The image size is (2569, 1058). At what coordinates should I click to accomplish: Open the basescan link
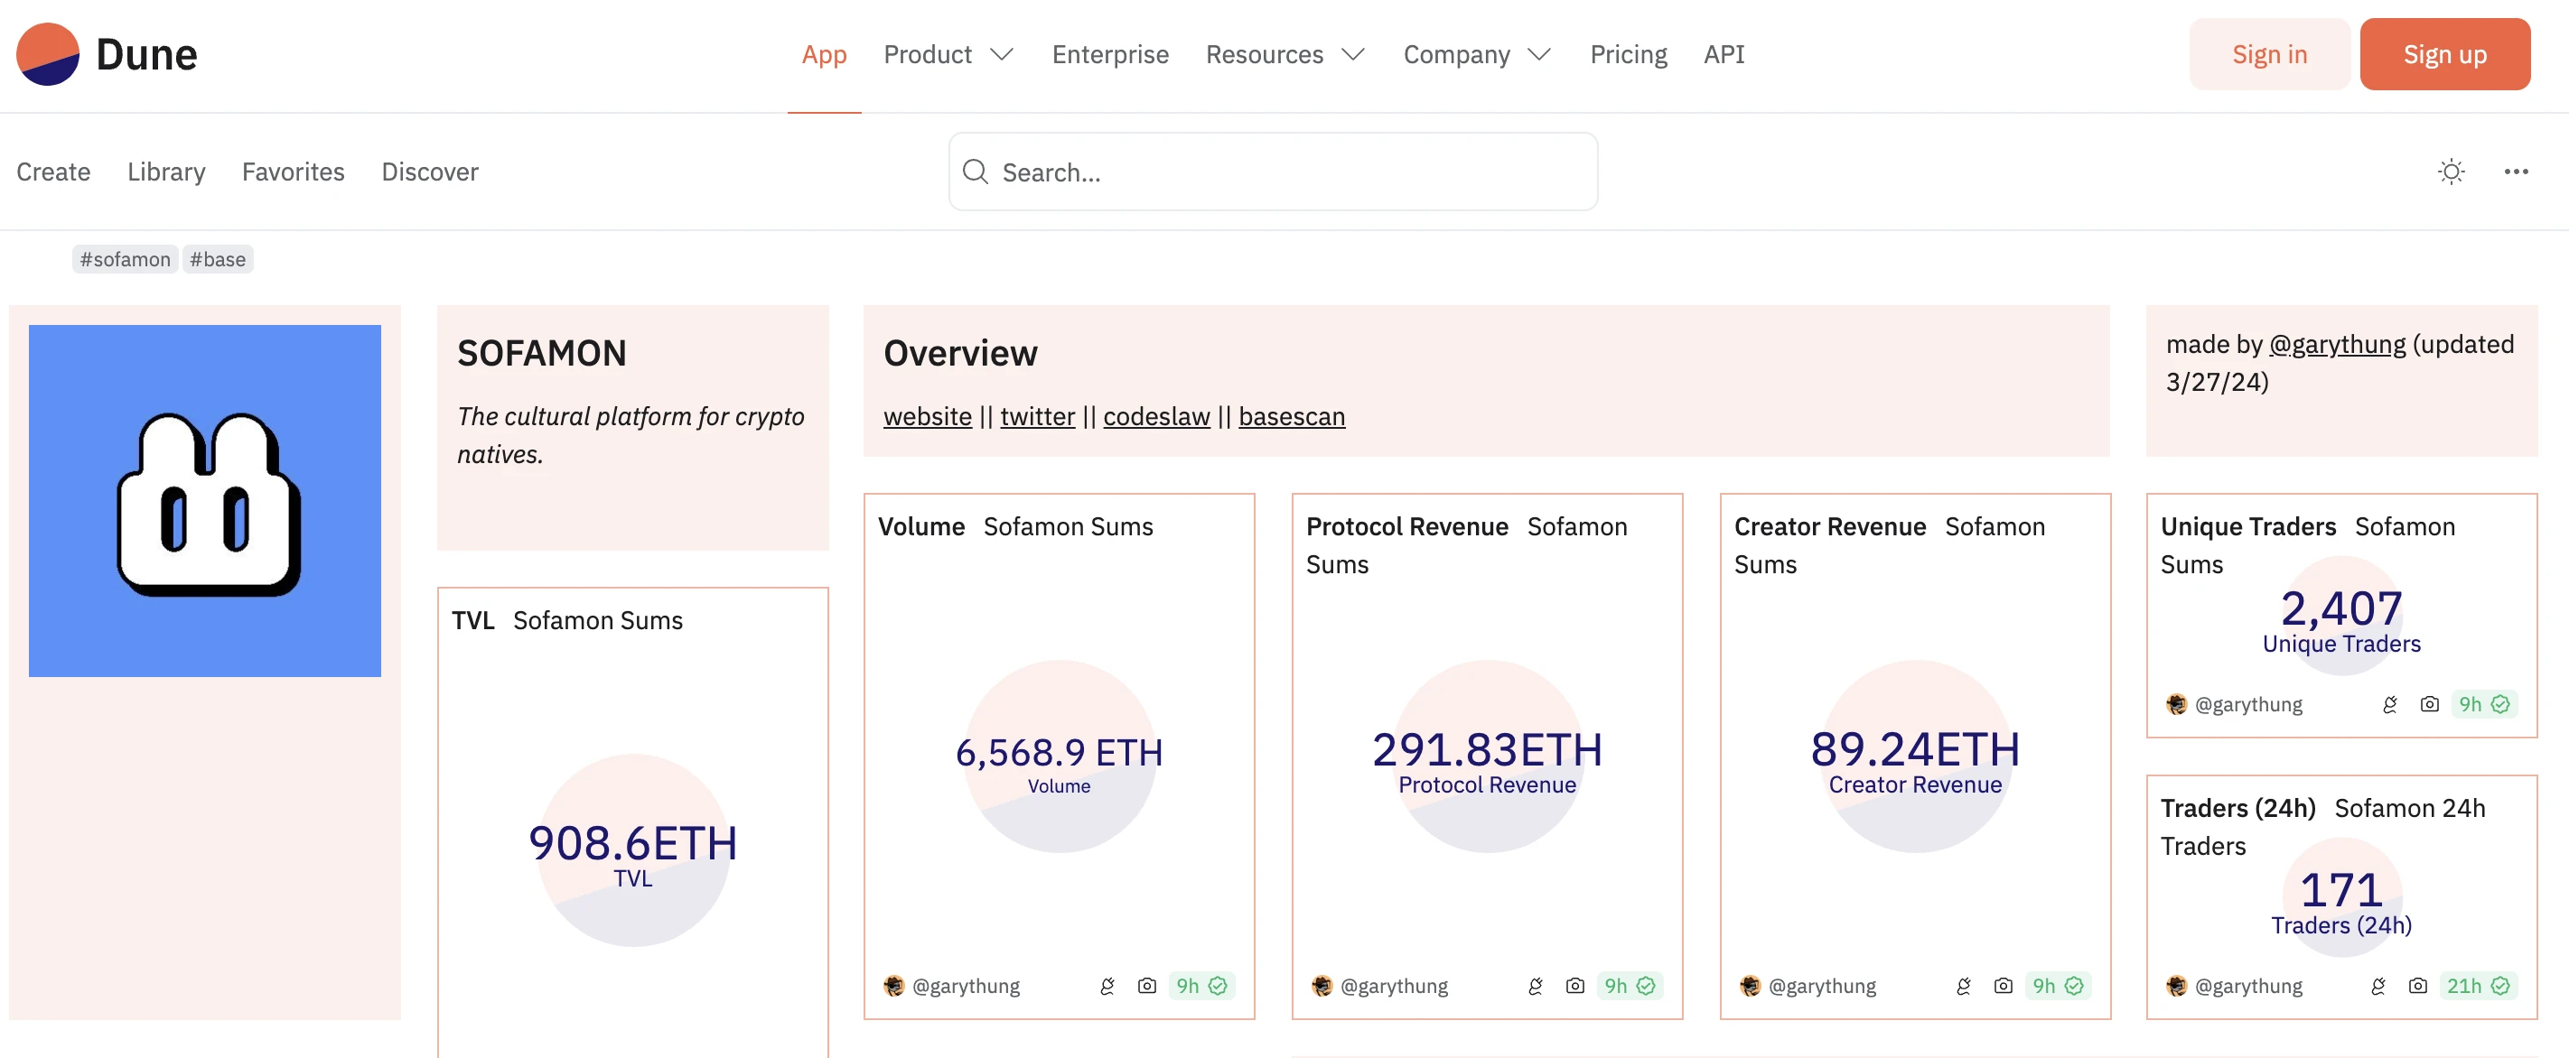(x=1292, y=416)
